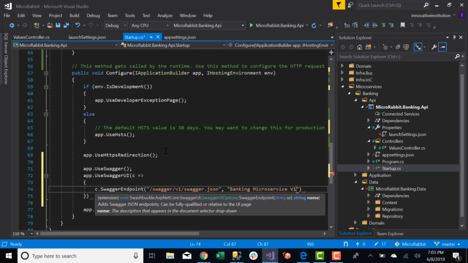Click the browser refresh icon in the toolbar
The width and height of the screenshot is (468, 263).
pyautogui.click(x=314, y=25)
